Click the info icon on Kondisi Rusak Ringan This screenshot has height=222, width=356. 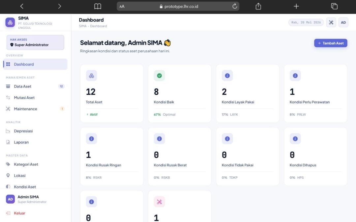tap(92, 139)
